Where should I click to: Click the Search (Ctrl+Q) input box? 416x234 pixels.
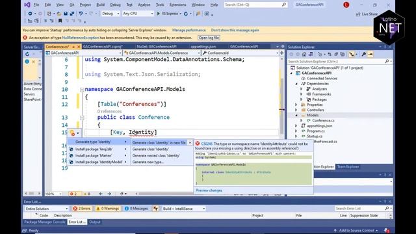[x=255, y=5]
